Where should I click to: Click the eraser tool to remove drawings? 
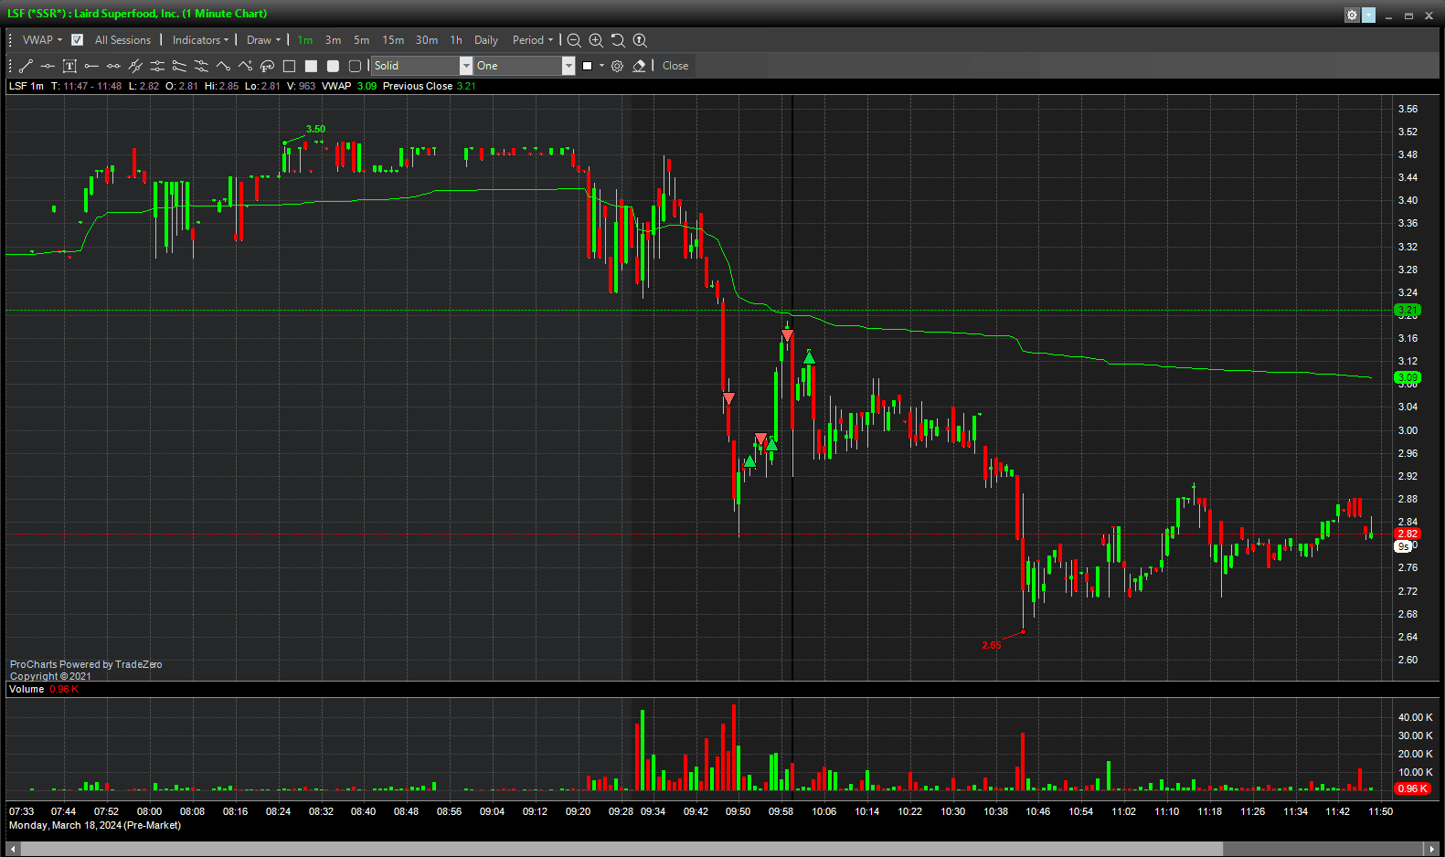[639, 66]
